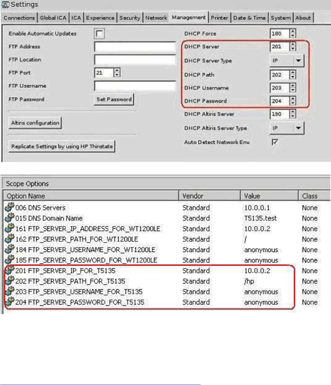
Task: Open the About tab
Action: click(303, 18)
